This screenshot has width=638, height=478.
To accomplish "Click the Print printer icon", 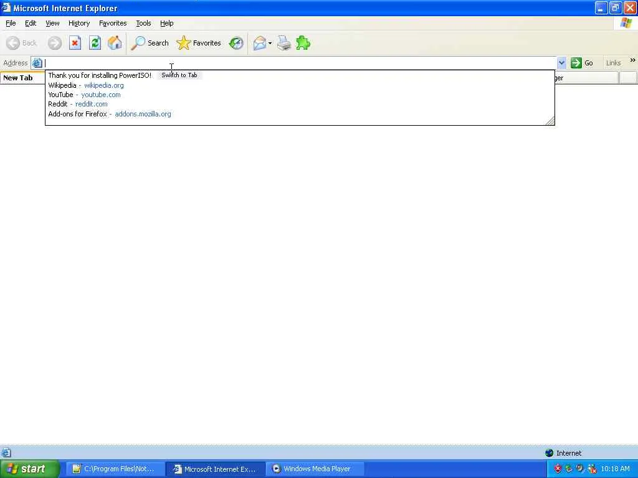I will 284,43.
